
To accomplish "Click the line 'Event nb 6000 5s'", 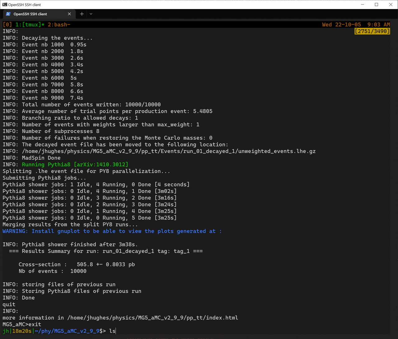I will point(39,78).
